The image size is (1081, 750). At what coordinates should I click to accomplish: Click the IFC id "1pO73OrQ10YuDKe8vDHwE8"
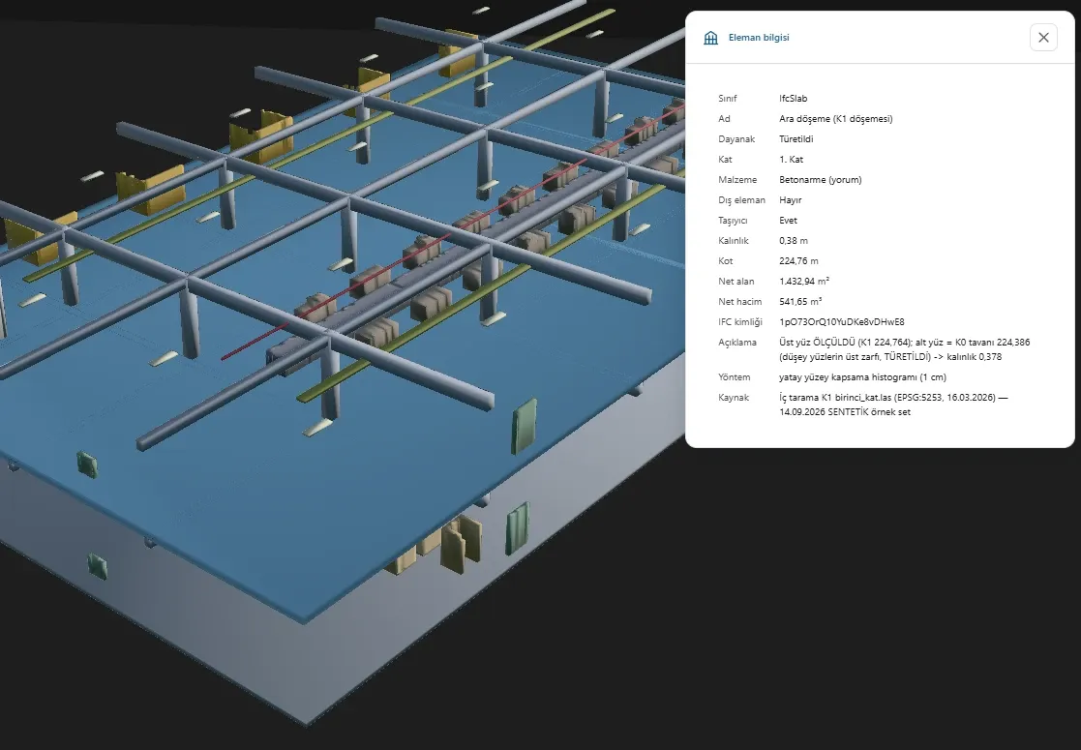pos(842,322)
